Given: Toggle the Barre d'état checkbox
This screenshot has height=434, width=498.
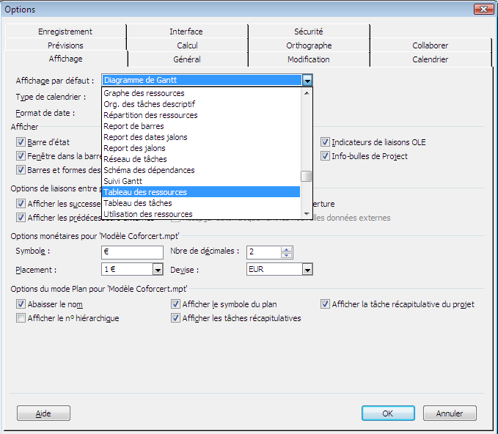Looking at the screenshot, I should pyautogui.click(x=21, y=142).
